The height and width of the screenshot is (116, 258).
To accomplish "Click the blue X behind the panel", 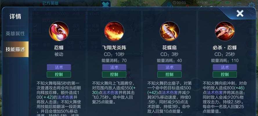I will (106, 4).
